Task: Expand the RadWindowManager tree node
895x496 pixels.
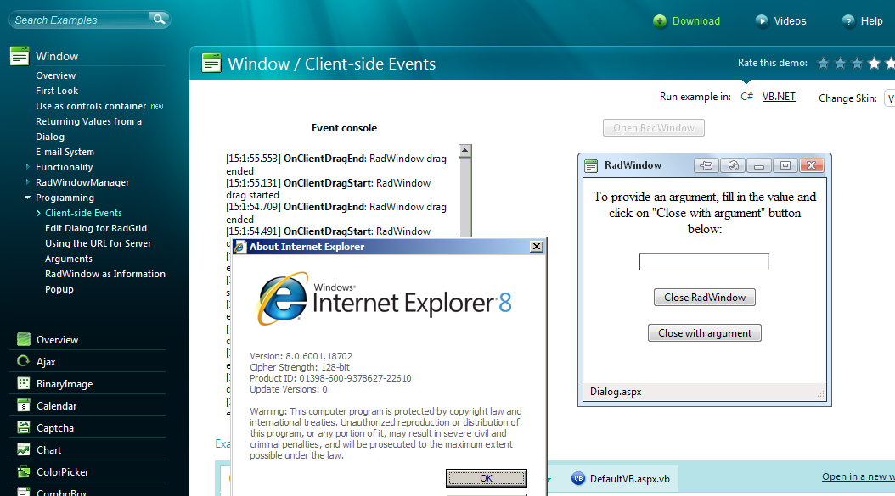Action: point(27,182)
